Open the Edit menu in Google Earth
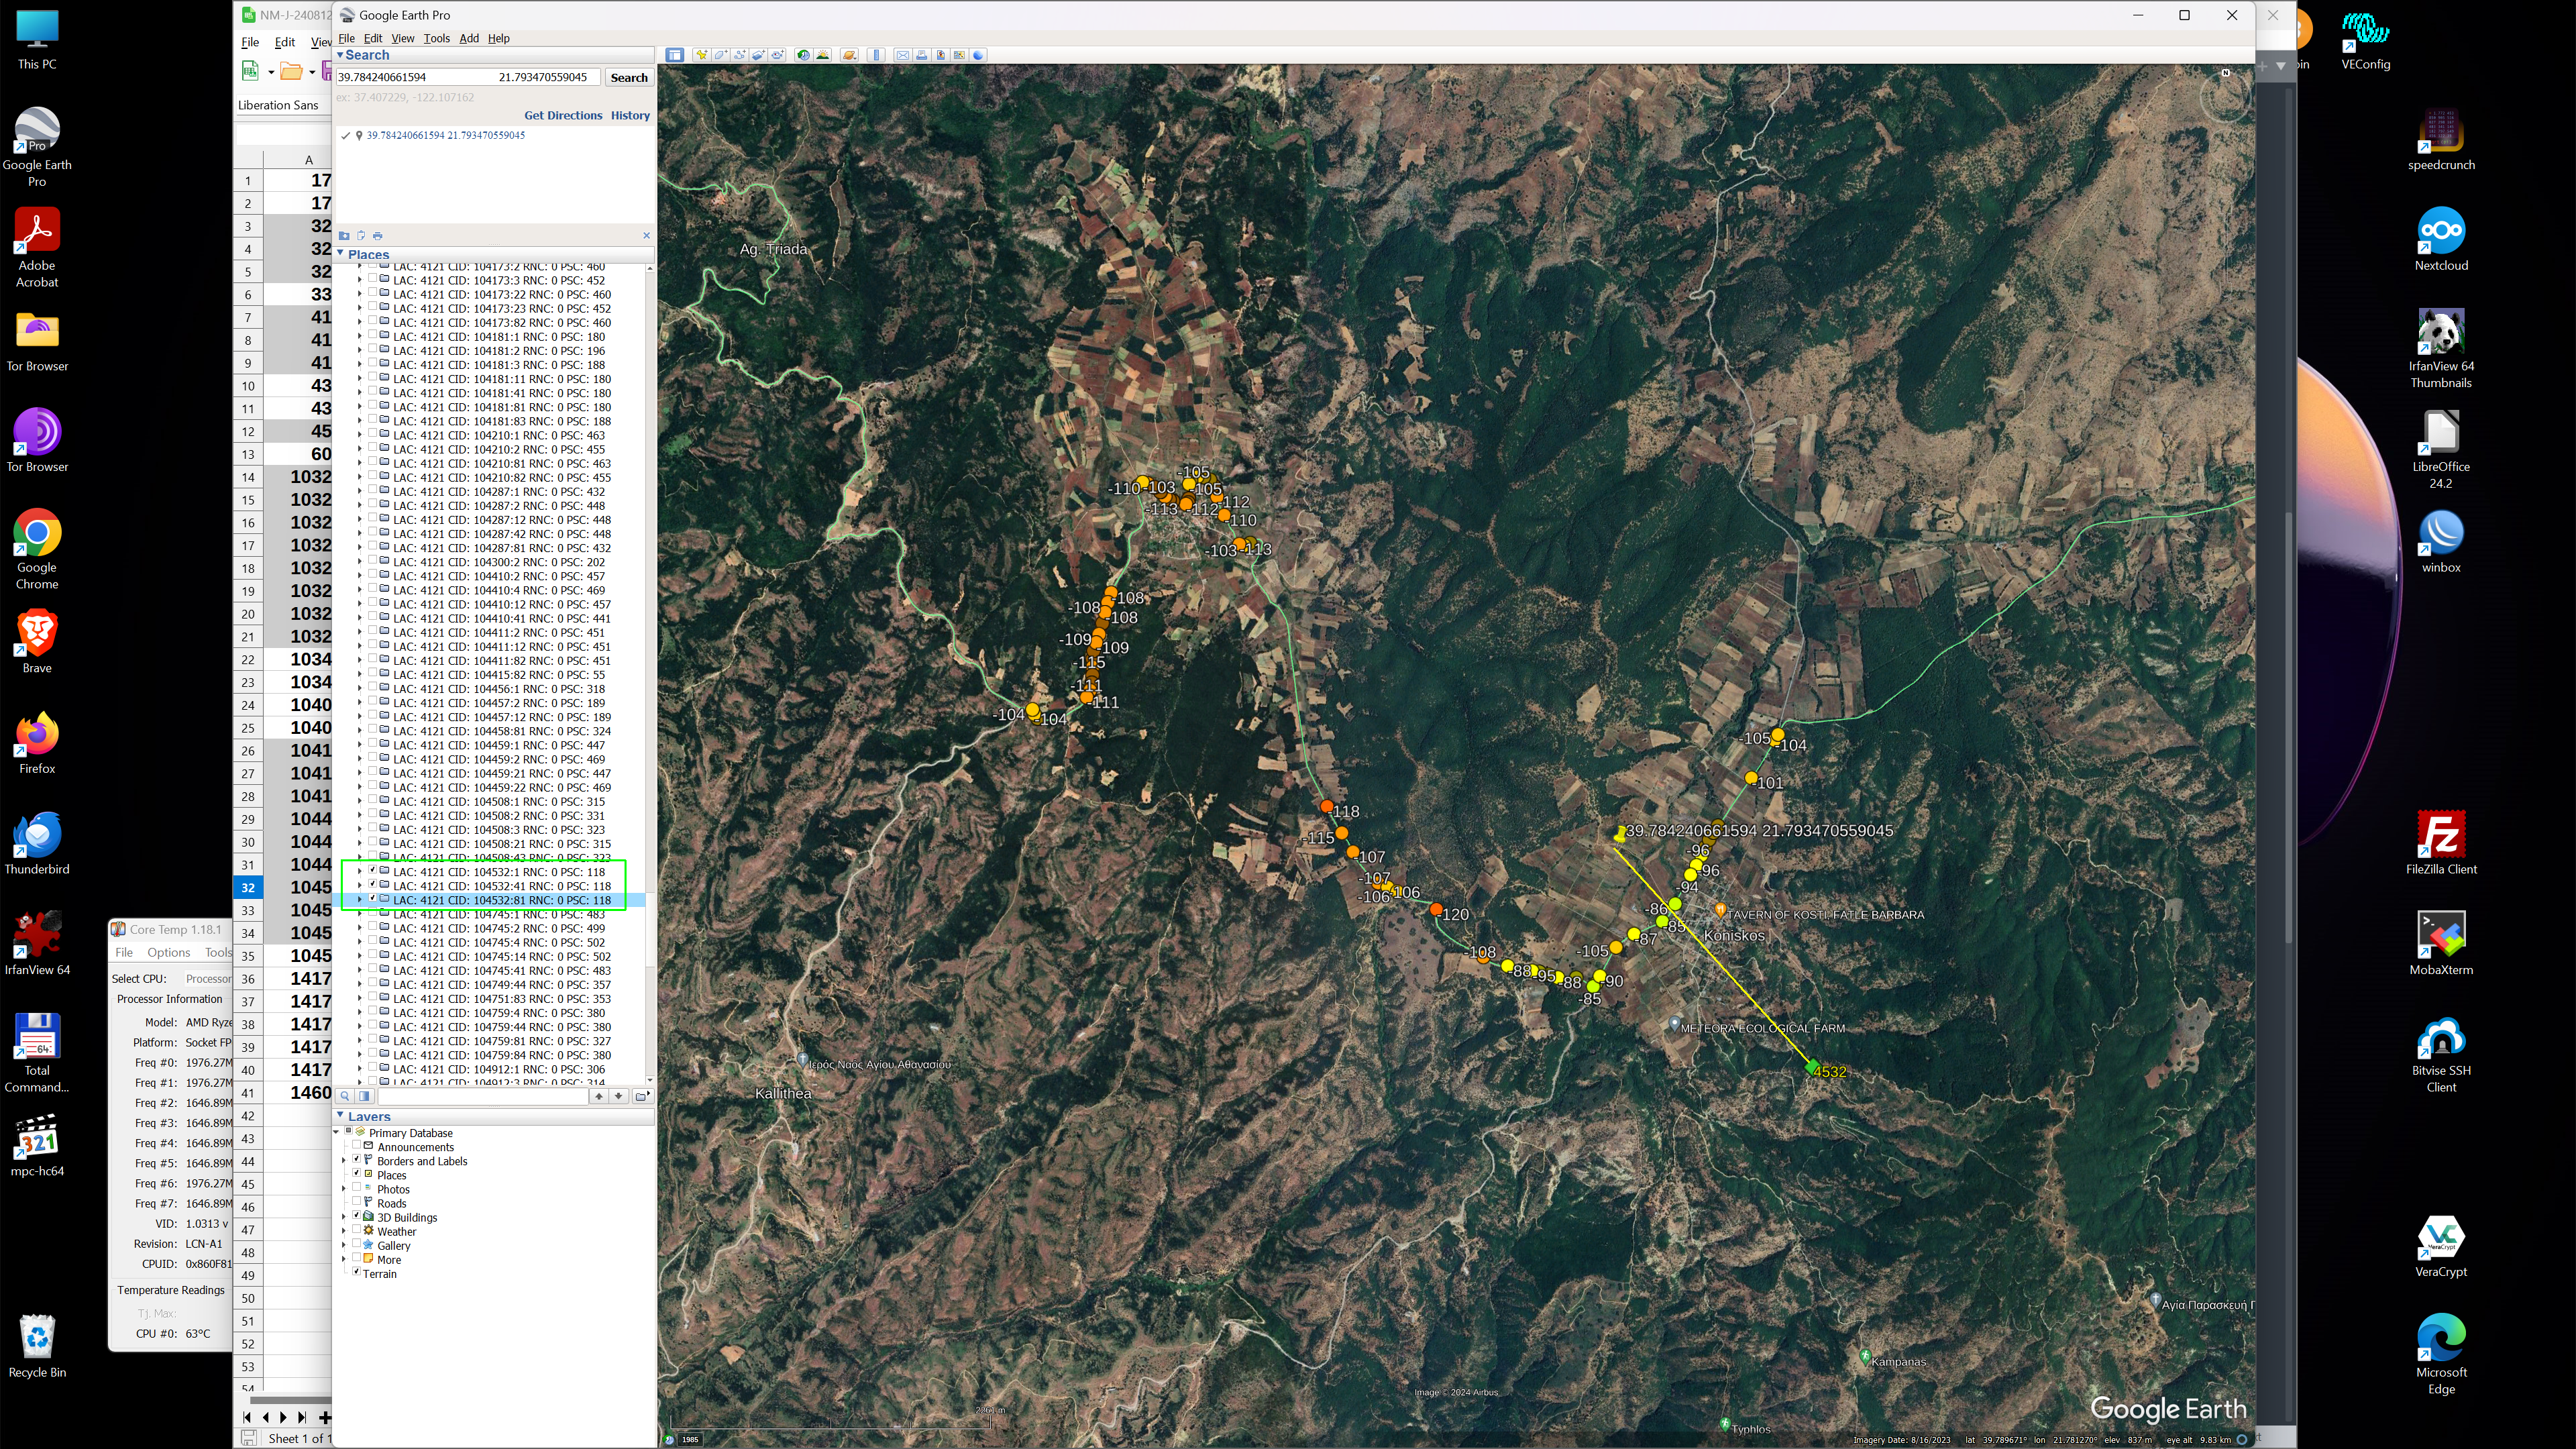The height and width of the screenshot is (1449, 2576). tap(373, 38)
